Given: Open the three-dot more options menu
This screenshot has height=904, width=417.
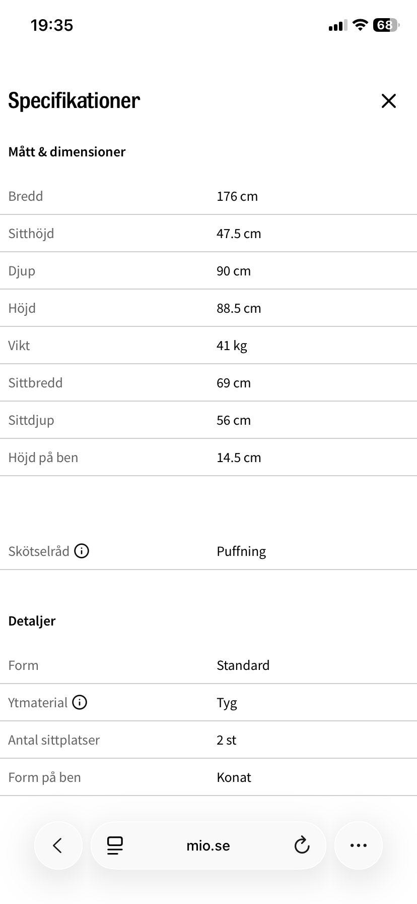Looking at the screenshot, I should [x=358, y=845].
